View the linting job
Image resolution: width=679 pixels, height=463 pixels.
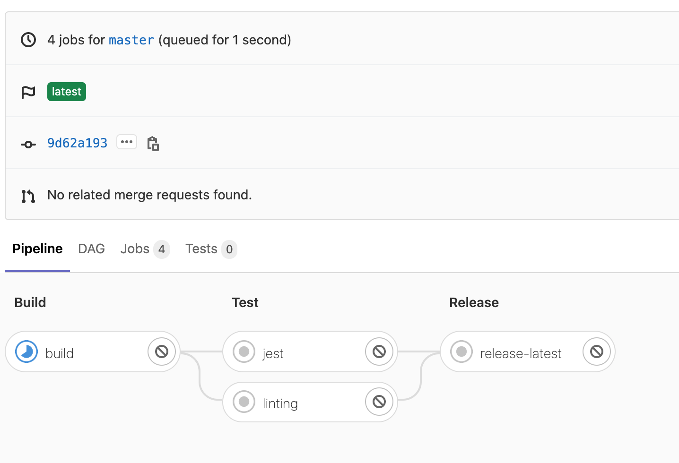pos(280,403)
